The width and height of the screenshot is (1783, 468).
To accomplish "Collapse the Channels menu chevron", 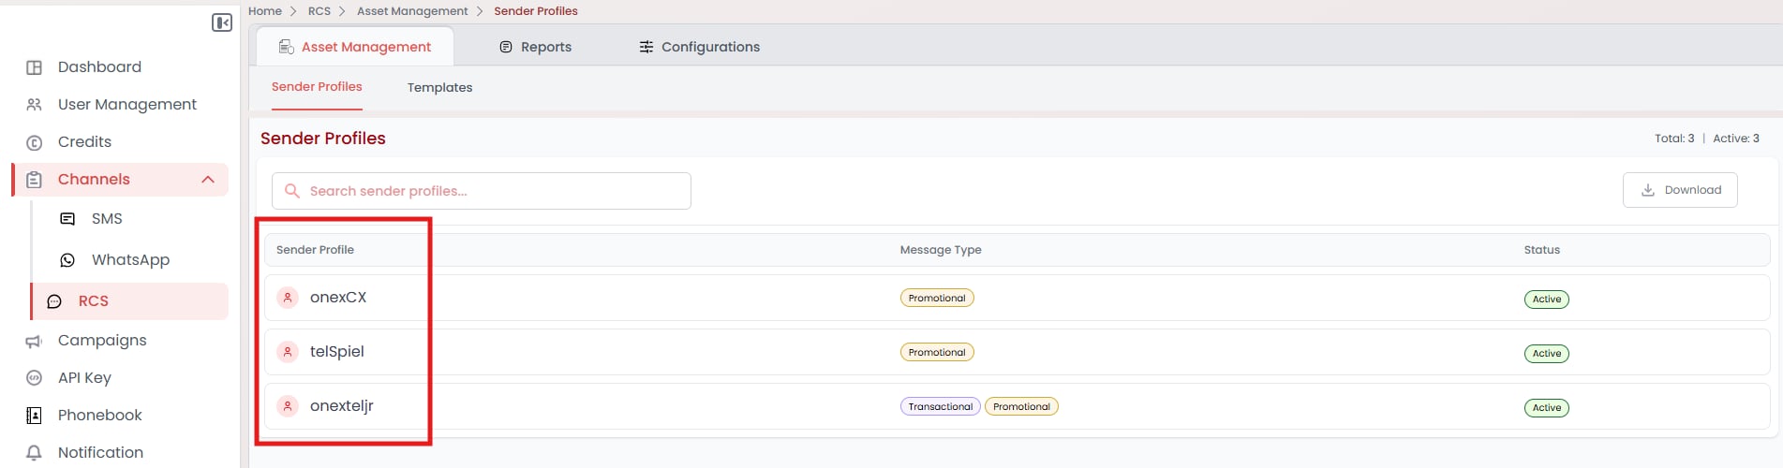I will 208,180.
